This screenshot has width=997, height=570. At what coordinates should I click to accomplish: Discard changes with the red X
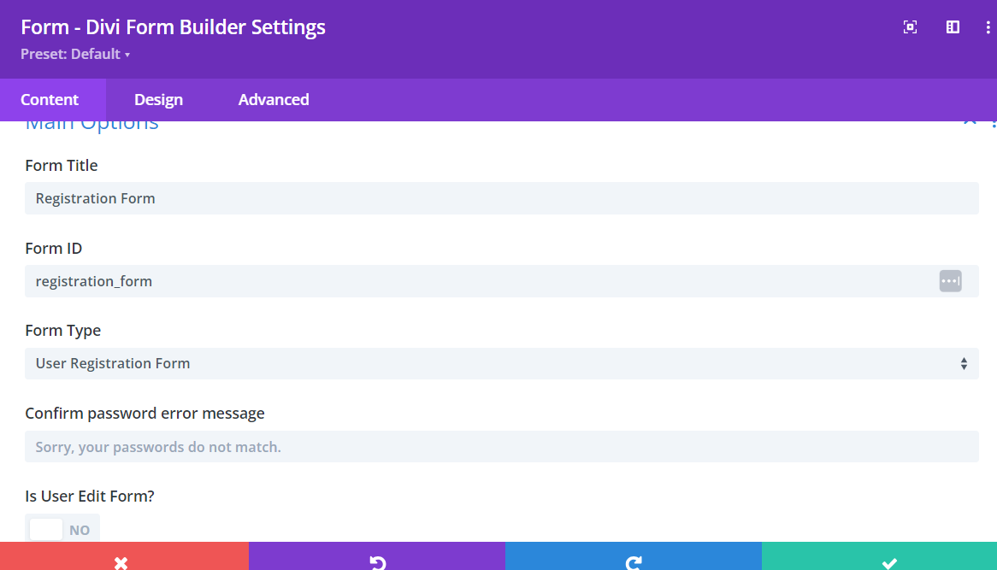121,561
